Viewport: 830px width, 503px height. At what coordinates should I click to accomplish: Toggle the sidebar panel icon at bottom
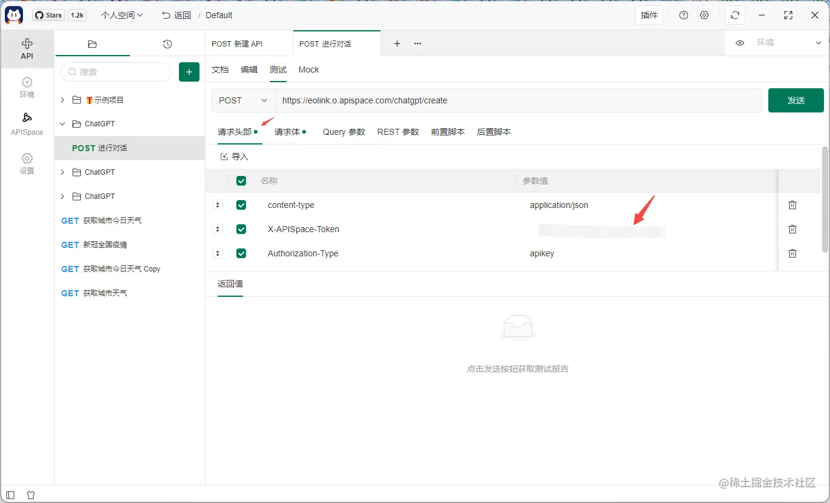10,495
